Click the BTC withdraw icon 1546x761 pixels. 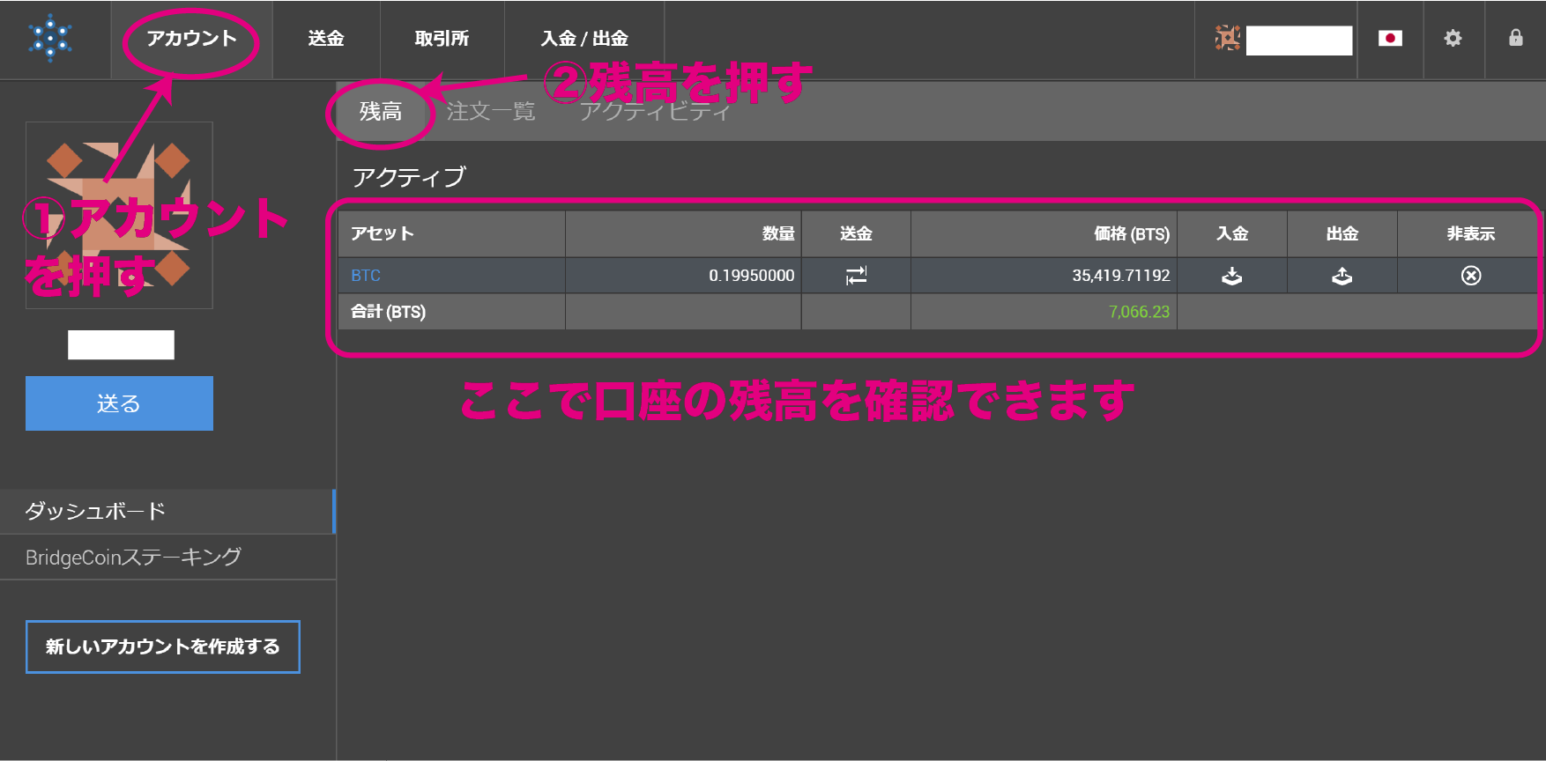[x=1342, y=277]
